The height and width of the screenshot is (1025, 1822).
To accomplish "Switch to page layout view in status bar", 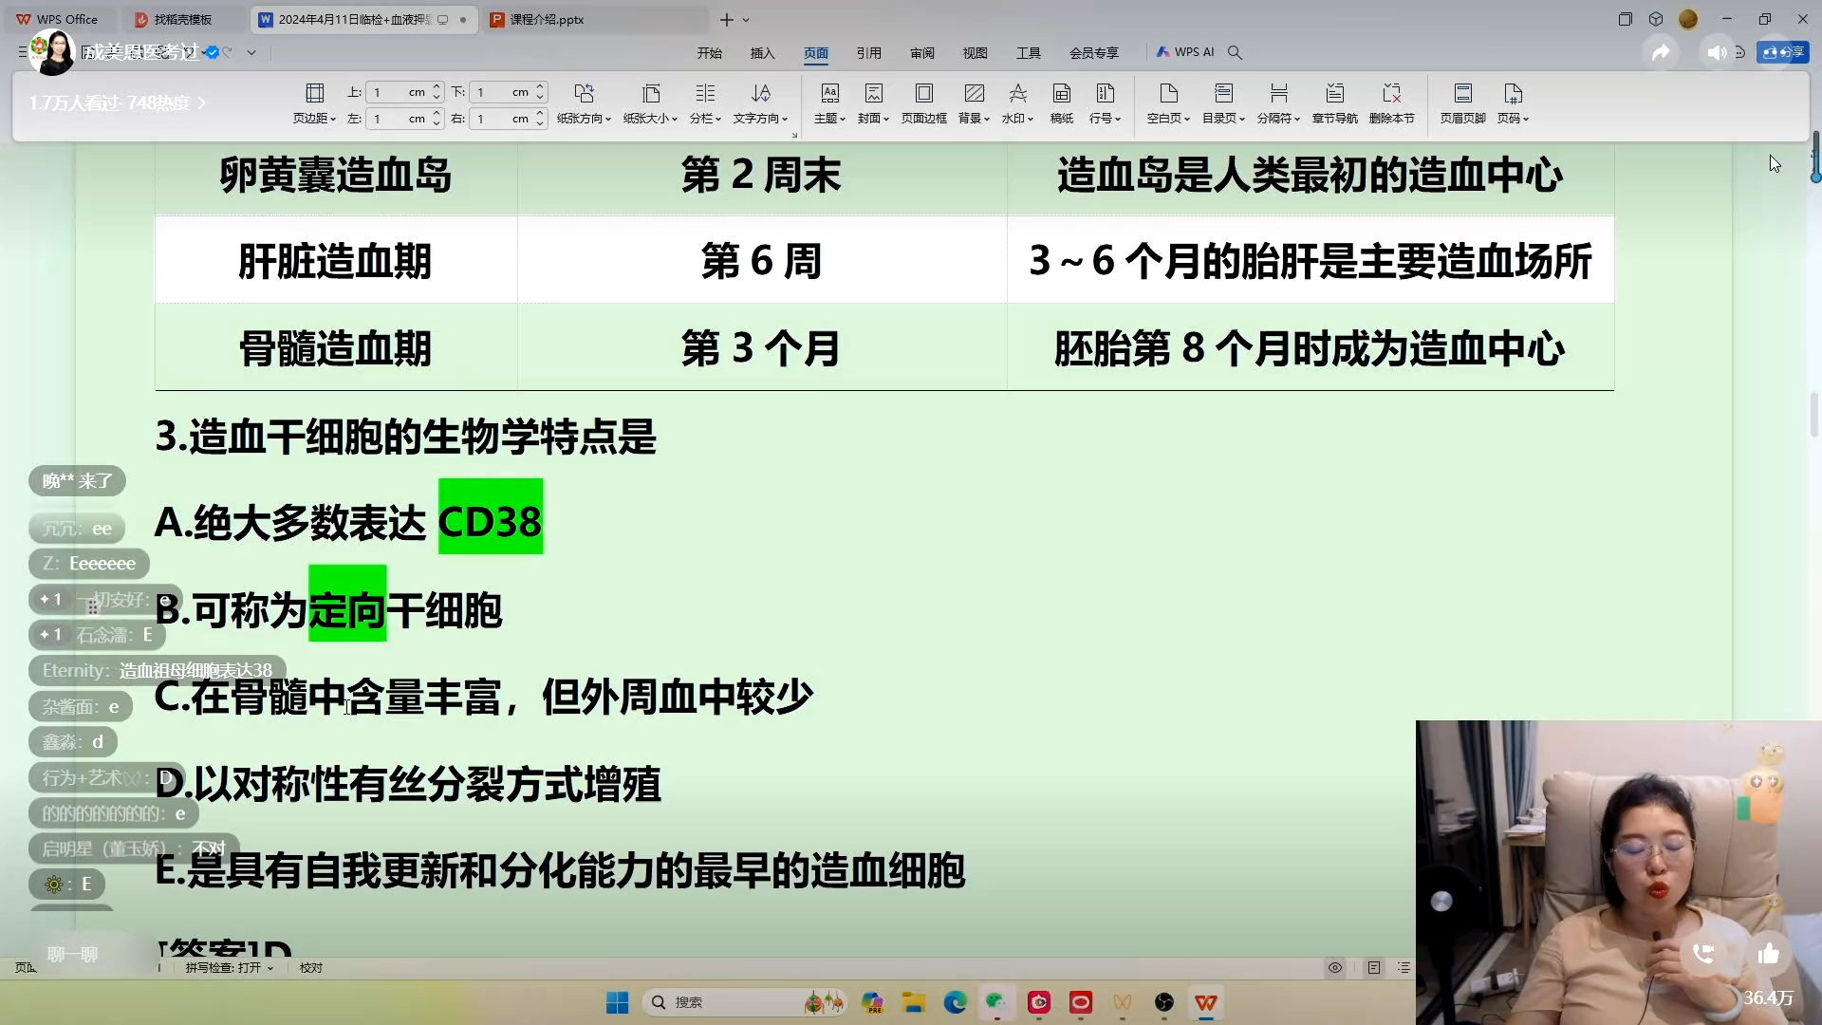I will [1374, 968].
